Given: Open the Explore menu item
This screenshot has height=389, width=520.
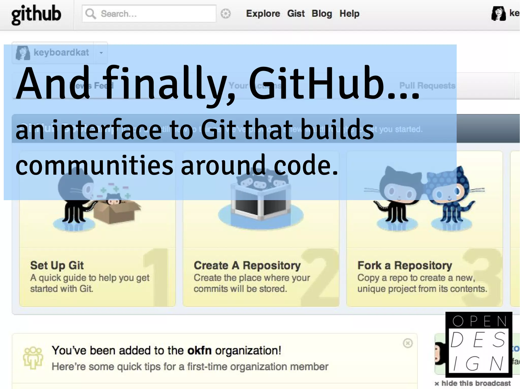Looking at the screenshot, I should tap(263, 13).
